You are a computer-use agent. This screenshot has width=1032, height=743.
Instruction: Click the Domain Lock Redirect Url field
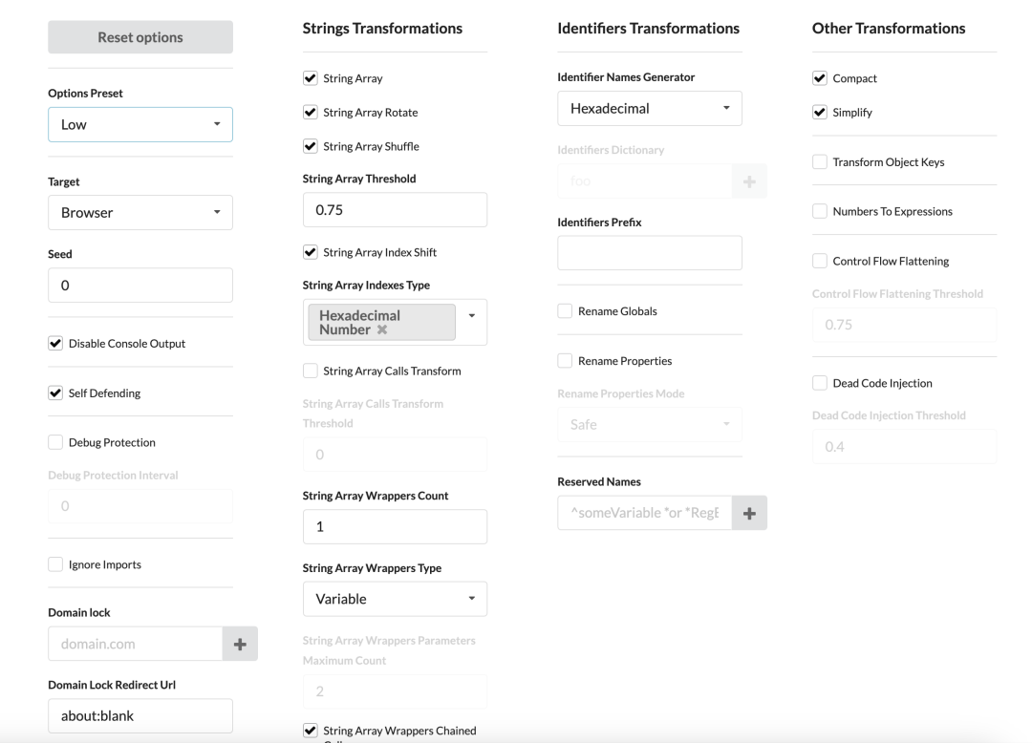[x=140, y=716]
